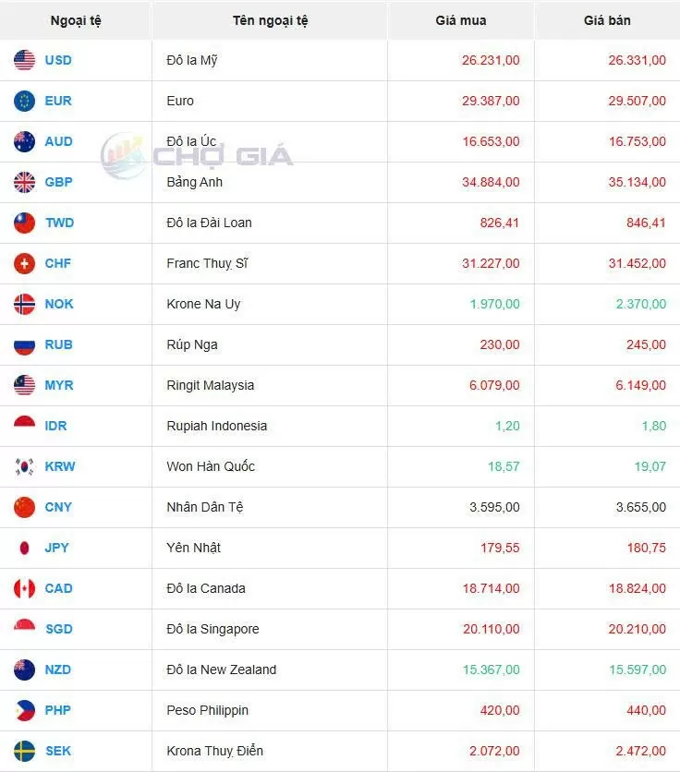
Task: Click the GBP buy price 34.884,00
Action: point(491,182)
